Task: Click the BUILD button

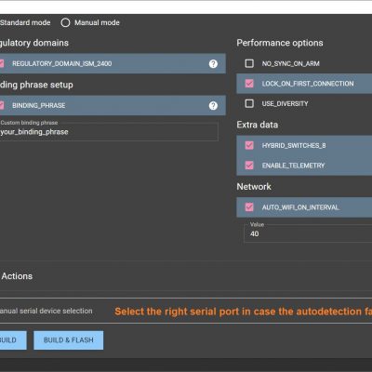Action: point(13,340)
